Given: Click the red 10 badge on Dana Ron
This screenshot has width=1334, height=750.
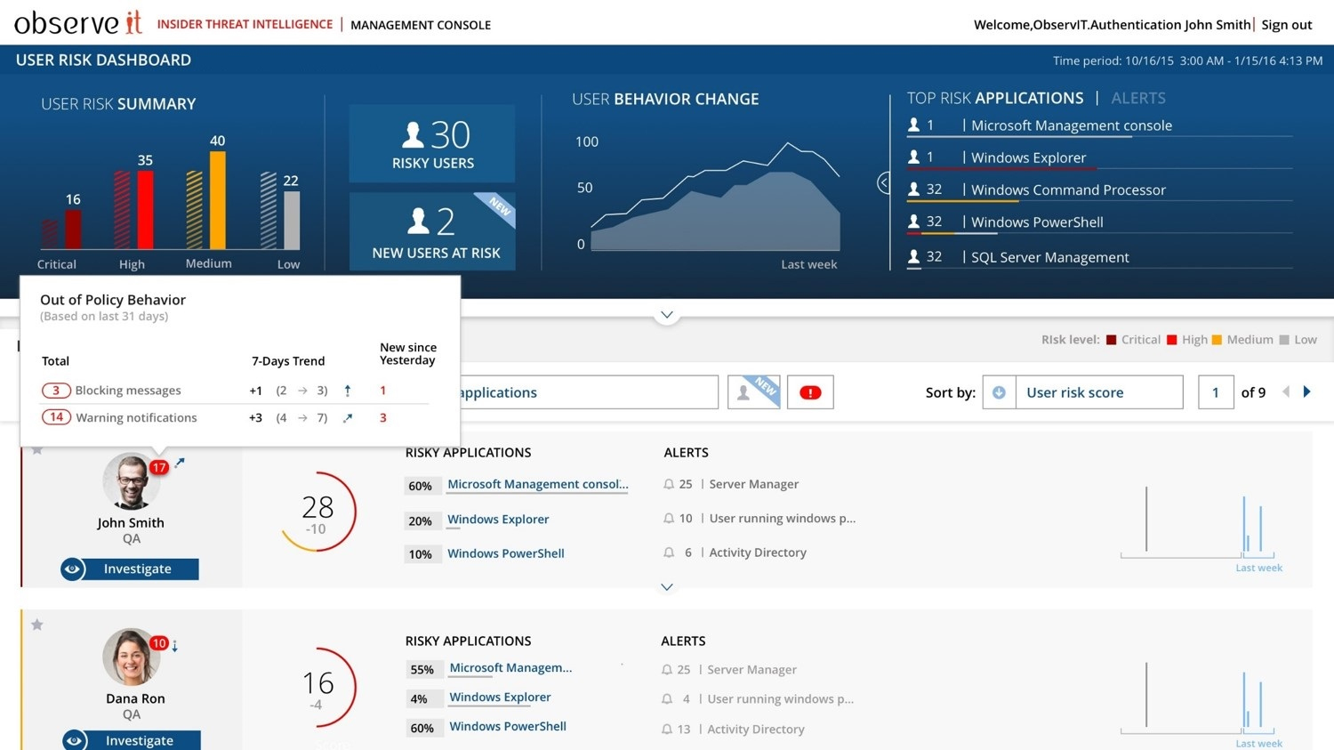Looking at the screenshot, I should click(x=159, y=642).
